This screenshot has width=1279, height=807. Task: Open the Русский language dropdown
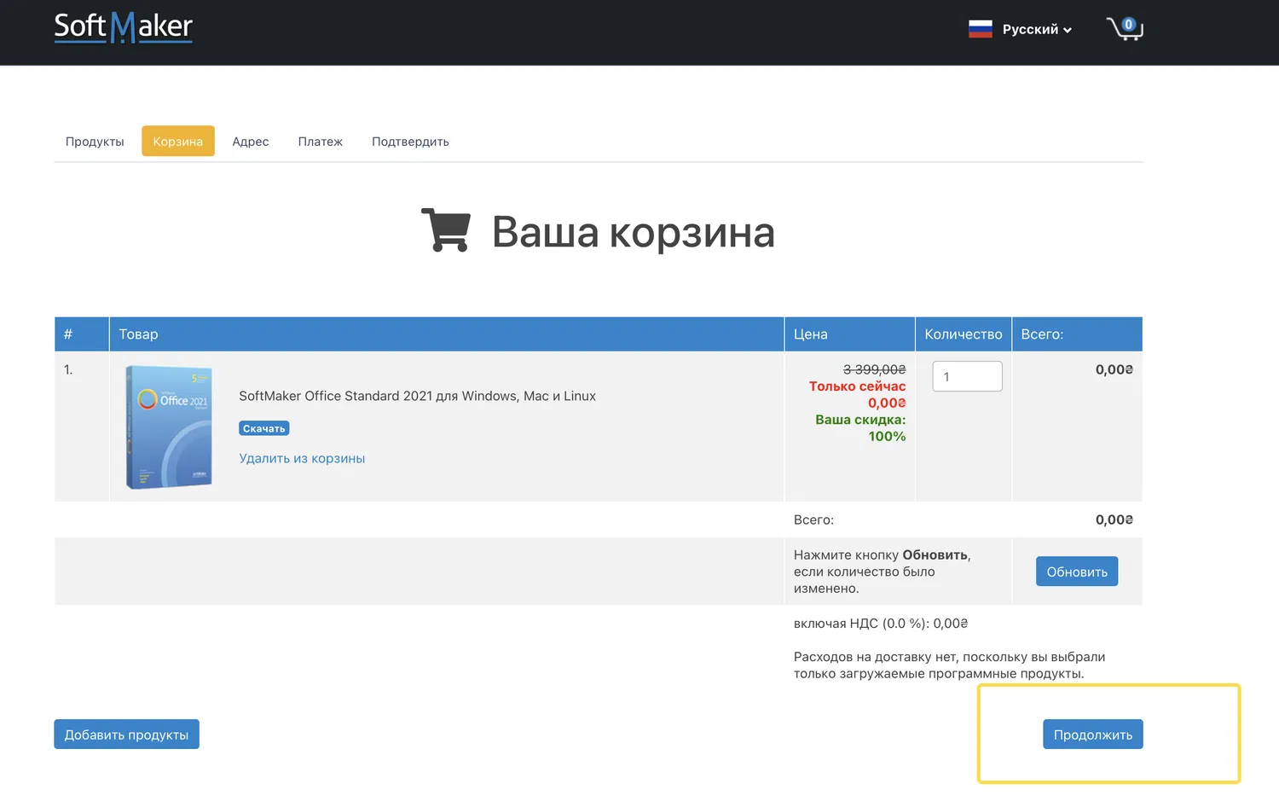(x=1037, y=29)
